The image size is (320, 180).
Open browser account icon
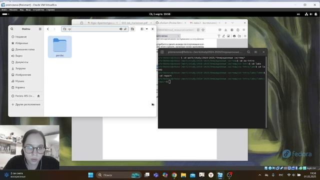click(x=232, y=30)
